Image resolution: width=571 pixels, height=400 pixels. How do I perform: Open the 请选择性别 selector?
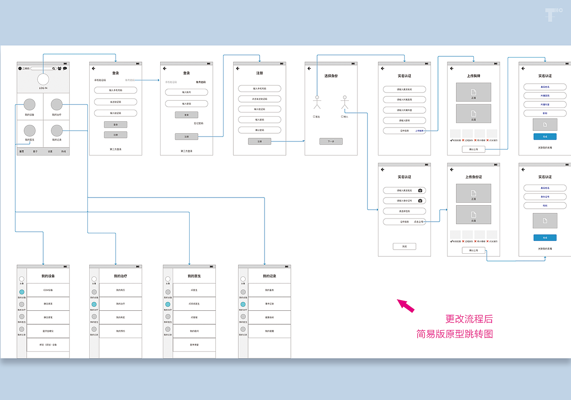(x=404, y=211)
